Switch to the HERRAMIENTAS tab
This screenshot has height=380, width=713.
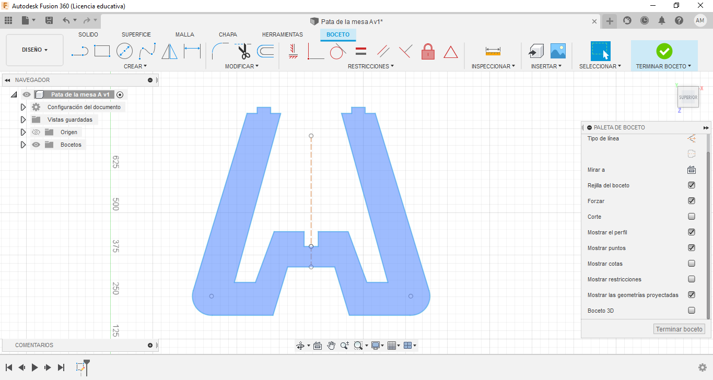[283, 34]
